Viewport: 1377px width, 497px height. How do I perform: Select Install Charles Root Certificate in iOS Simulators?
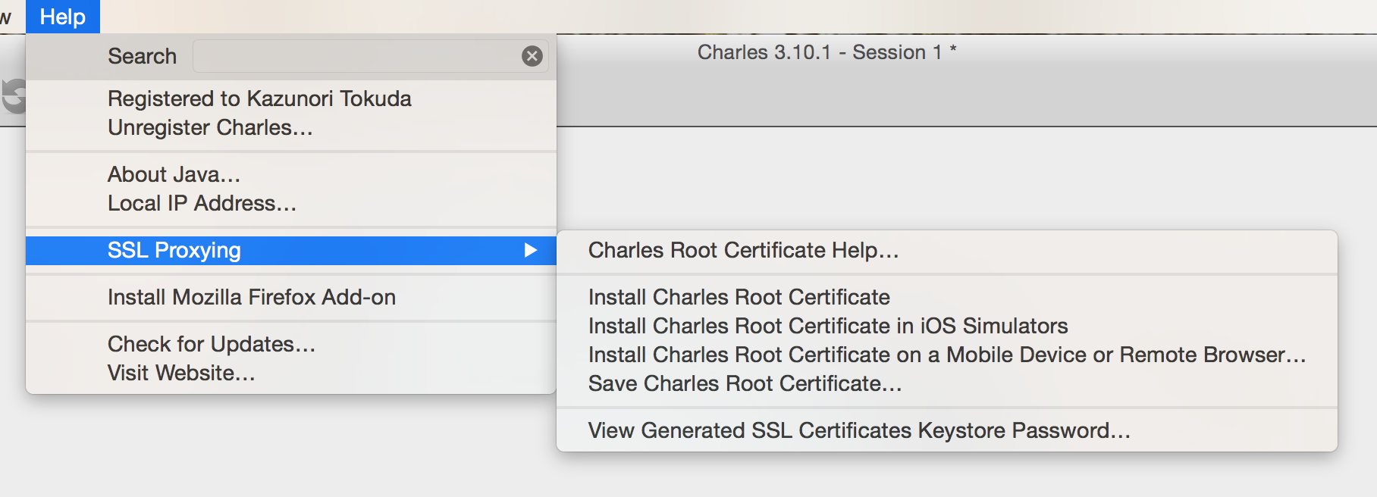click(947, 326)
